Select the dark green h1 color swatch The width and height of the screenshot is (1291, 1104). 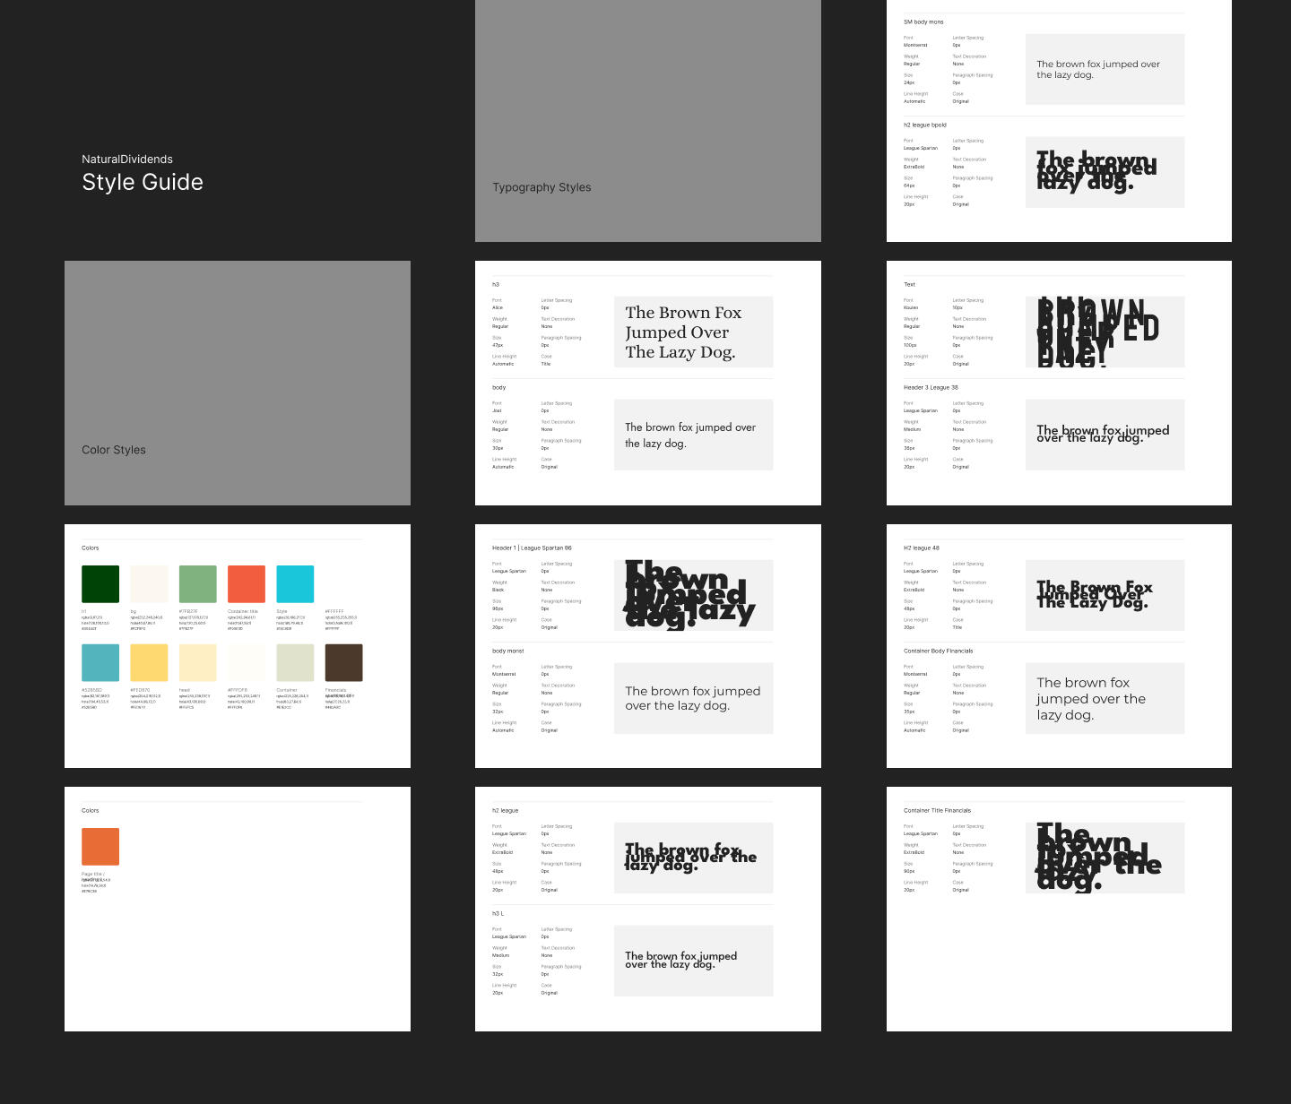coord(100,584)
